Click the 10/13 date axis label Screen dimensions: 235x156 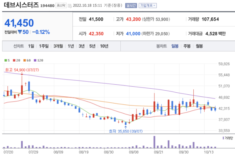click(209, 152)
